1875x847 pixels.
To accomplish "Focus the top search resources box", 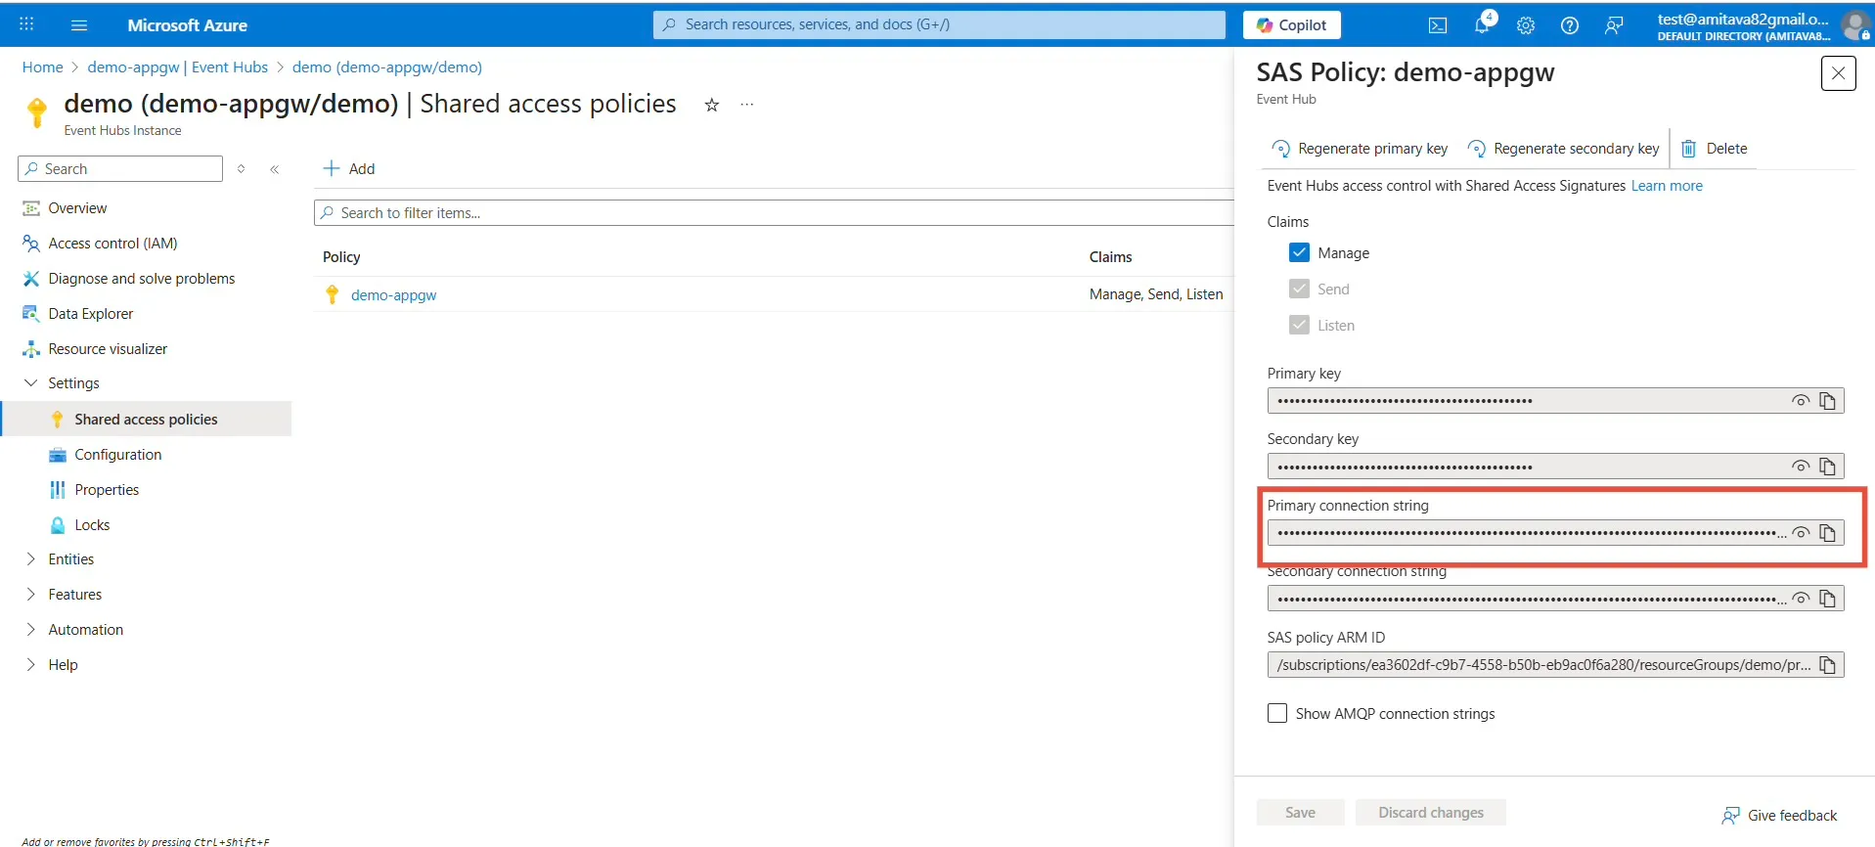I will pos(939,24).
